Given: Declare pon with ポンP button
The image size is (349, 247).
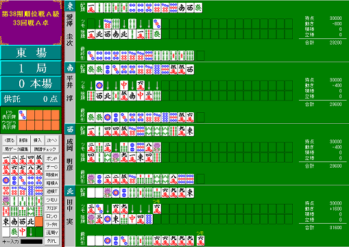Looking at the screenshot, I should tap(52, 159).
